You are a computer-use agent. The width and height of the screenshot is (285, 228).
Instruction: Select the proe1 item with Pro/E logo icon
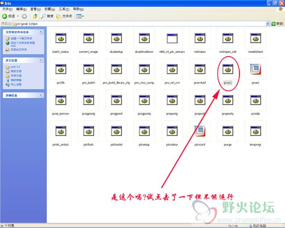[x=255, y=69]
